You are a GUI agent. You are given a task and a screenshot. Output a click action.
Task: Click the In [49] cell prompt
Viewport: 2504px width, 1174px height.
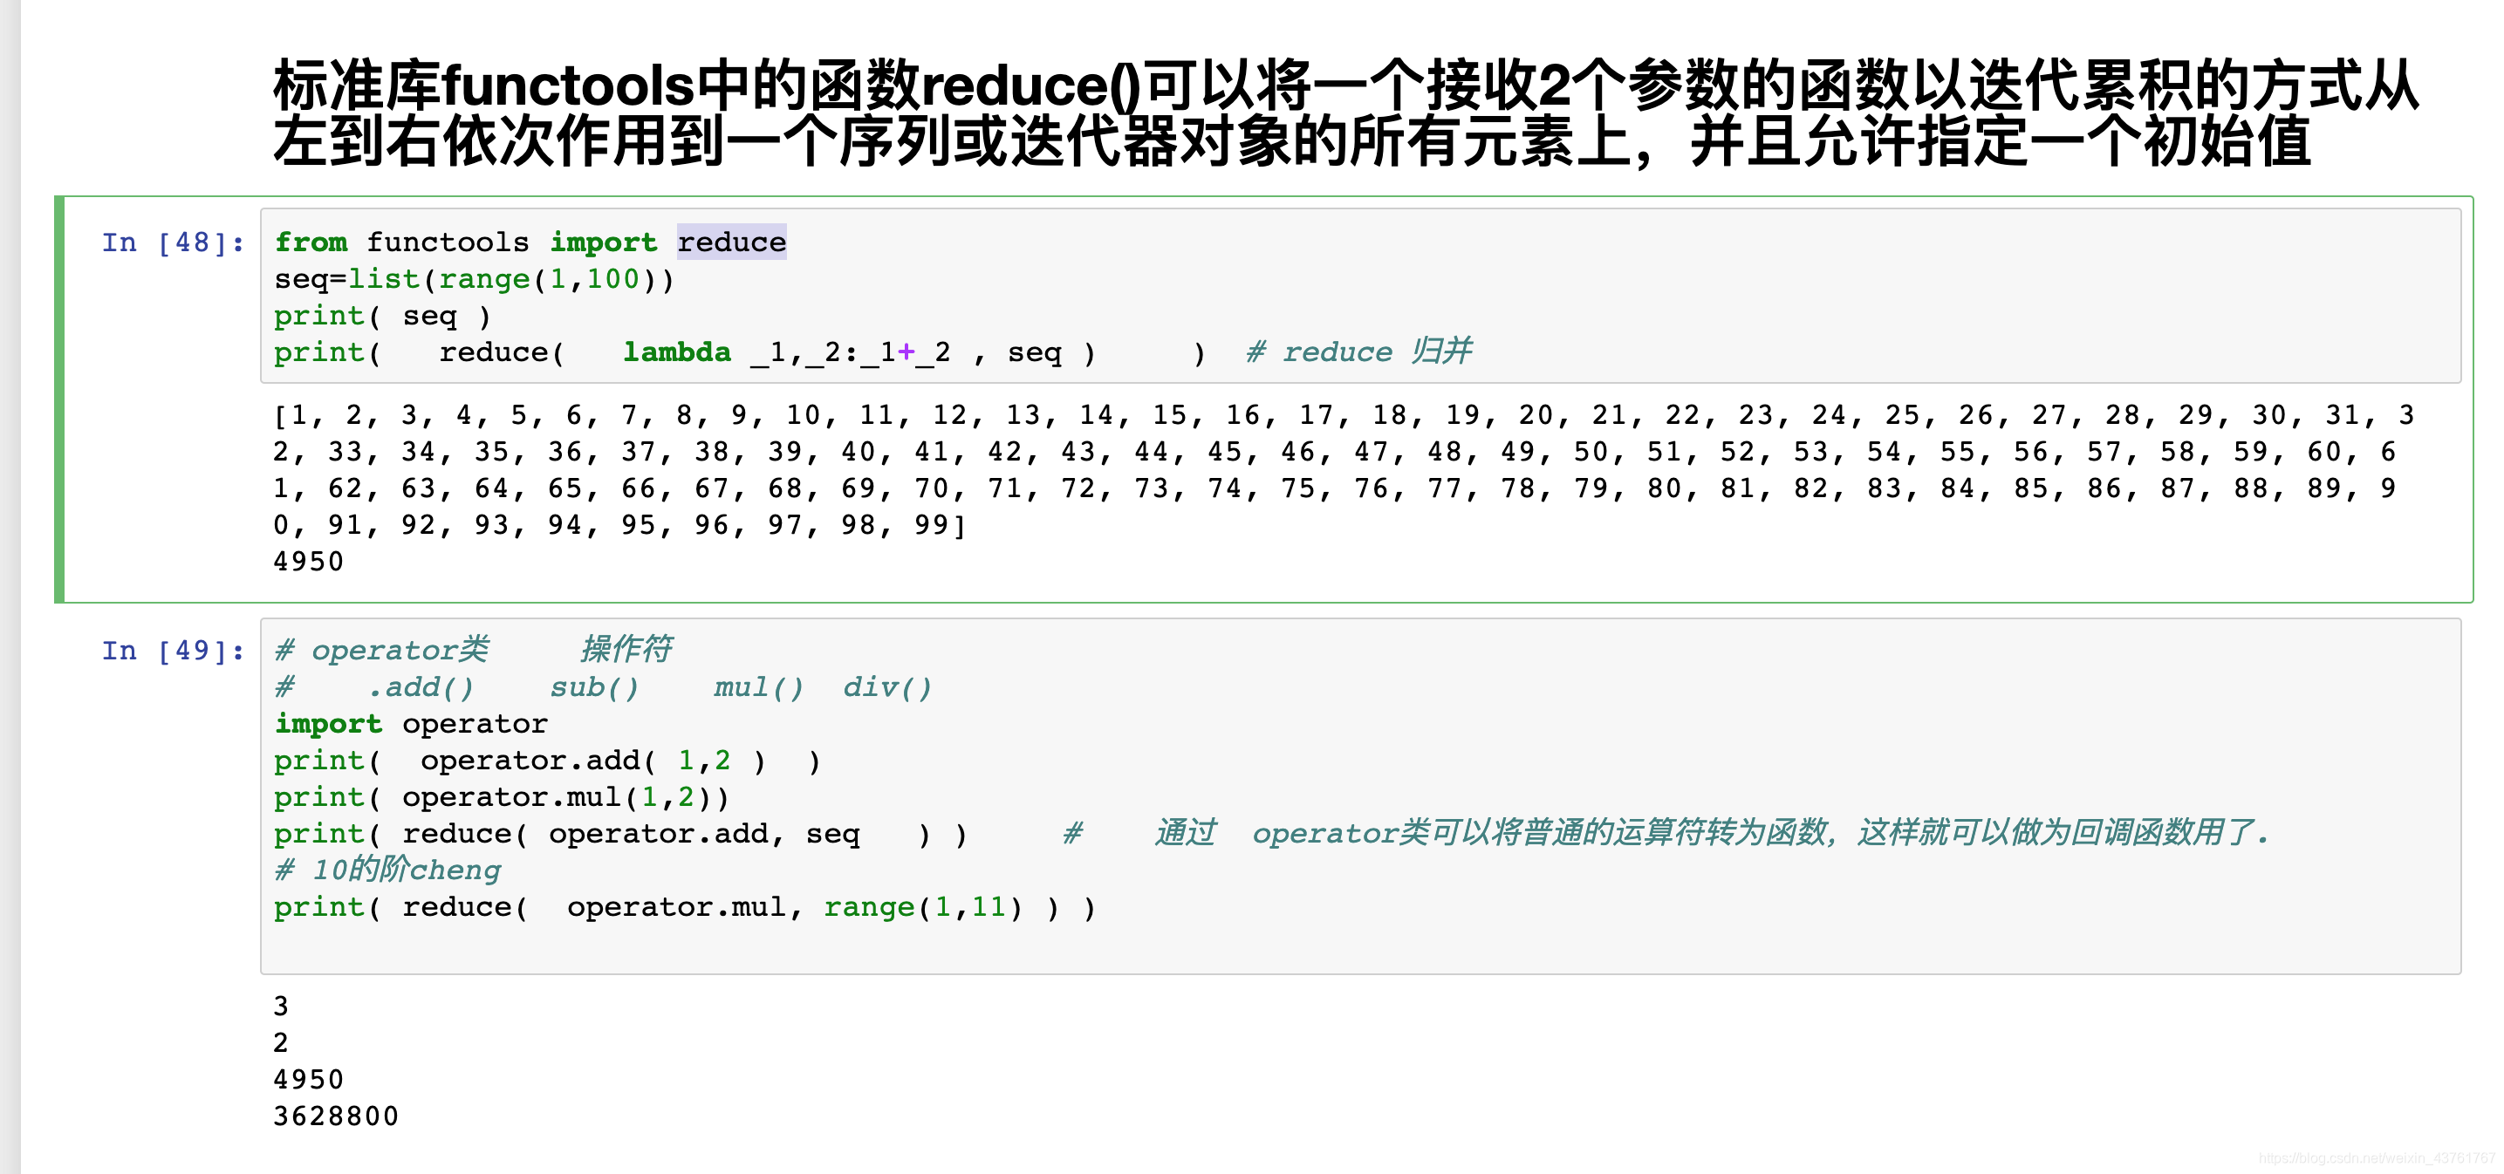[173, 650]
